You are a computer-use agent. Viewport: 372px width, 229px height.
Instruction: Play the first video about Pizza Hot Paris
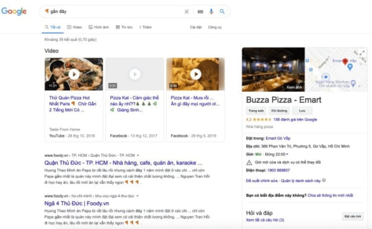tap(73, 74)
